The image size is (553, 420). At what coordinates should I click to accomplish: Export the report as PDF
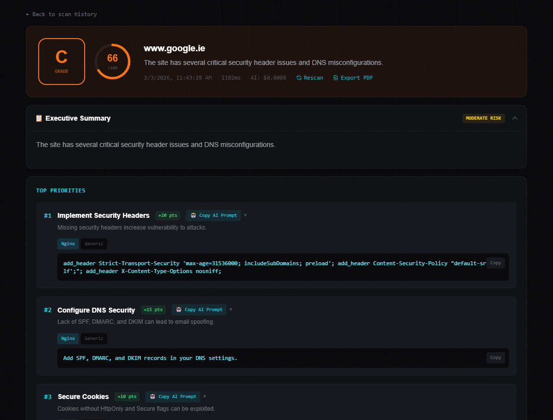353,78
